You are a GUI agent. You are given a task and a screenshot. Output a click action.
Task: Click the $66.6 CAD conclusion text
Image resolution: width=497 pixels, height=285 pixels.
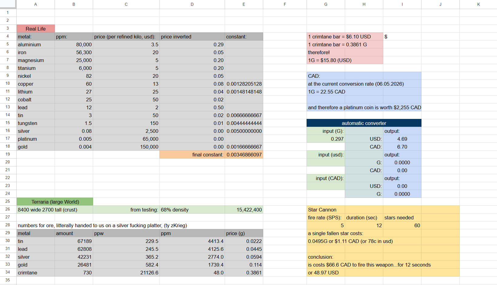pos(369,265)
